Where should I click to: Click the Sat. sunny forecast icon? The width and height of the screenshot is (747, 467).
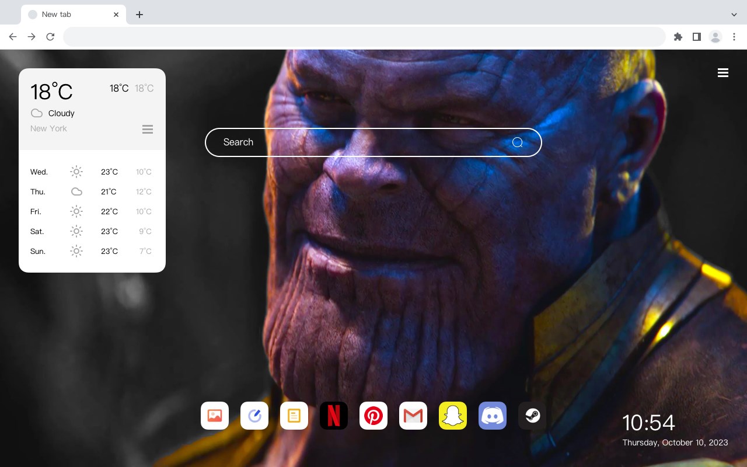point(76,231)
